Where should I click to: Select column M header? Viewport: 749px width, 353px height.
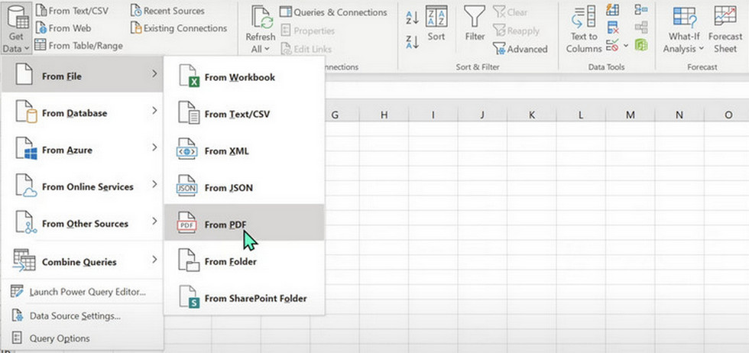630,115
